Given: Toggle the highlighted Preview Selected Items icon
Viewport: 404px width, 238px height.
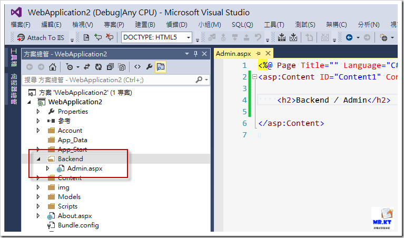Looking at the screenshot, I should (161, 67).
